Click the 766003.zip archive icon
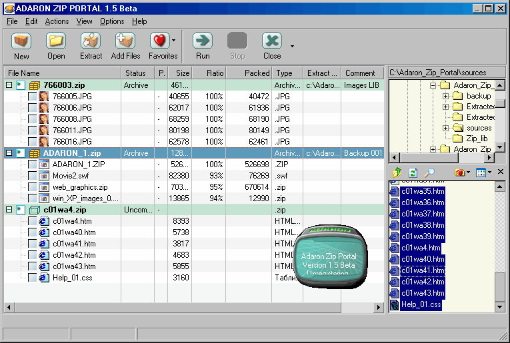The width and height of the screenshot is (510, 343). click(x=35, y=85)
